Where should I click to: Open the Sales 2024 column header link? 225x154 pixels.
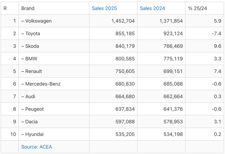[152, 8]
